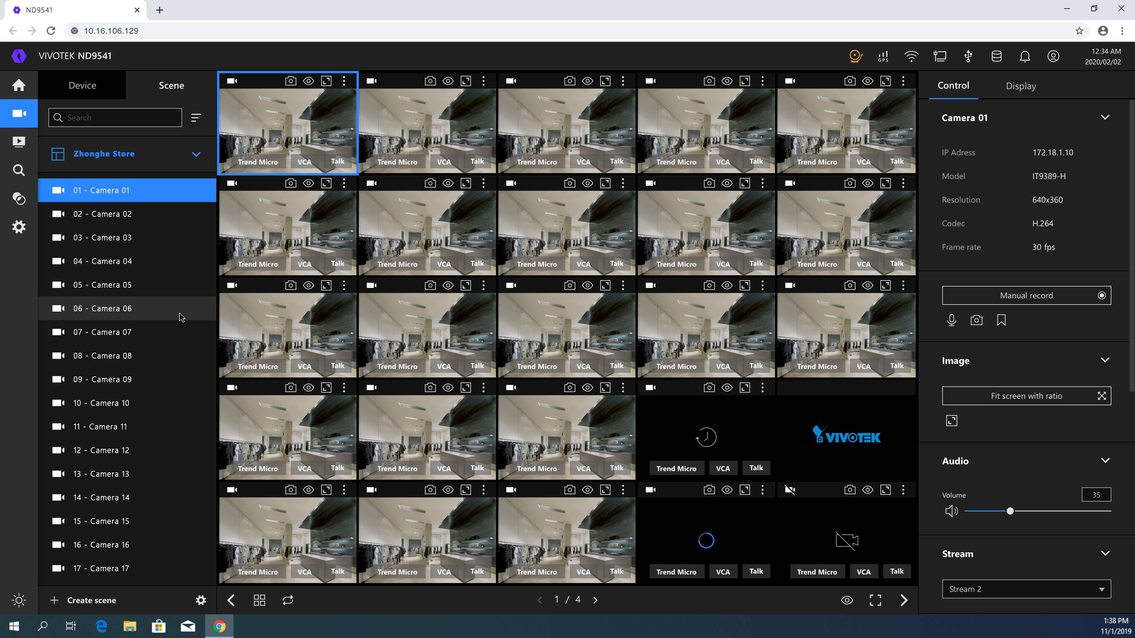This screenshot has height=638, width=1135.
Task: Switch to the Device tab
Action: click(82, 85)
